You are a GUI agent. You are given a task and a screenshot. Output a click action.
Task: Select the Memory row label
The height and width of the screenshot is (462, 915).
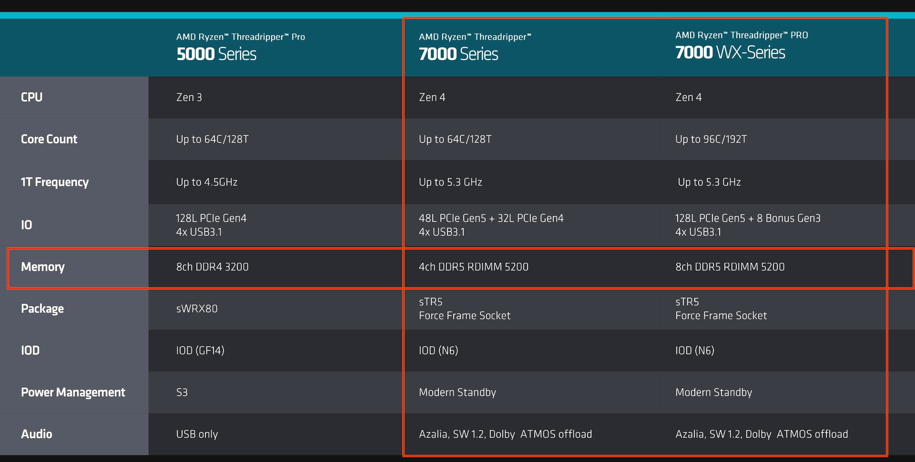[x=43, y=267]
